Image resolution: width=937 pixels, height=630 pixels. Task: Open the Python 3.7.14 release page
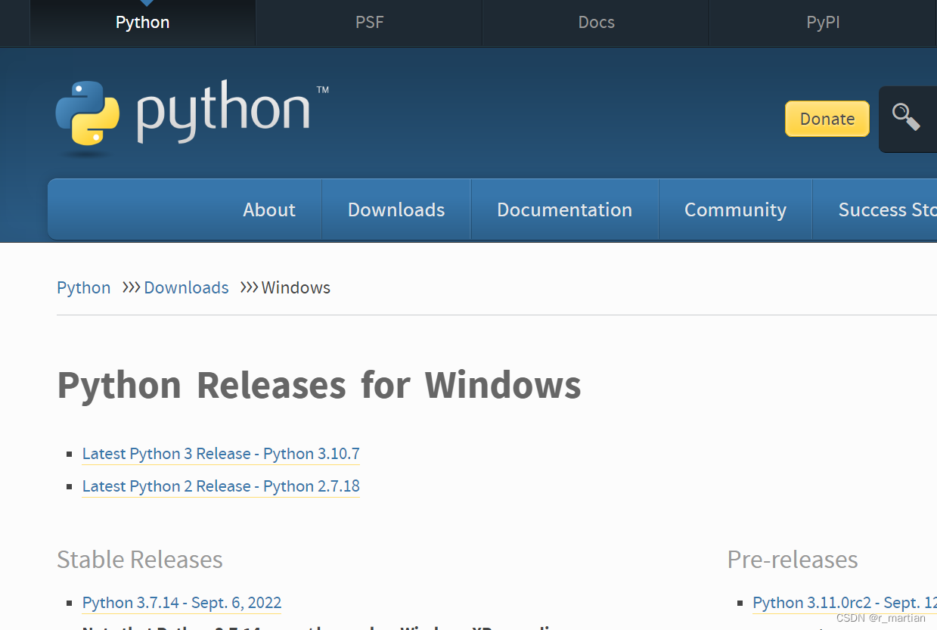(x=182, y=602)
